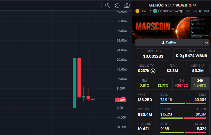Screen dimensions: 211x135
Task: Click the BUYS count 72,646
Action: (166, 100)
